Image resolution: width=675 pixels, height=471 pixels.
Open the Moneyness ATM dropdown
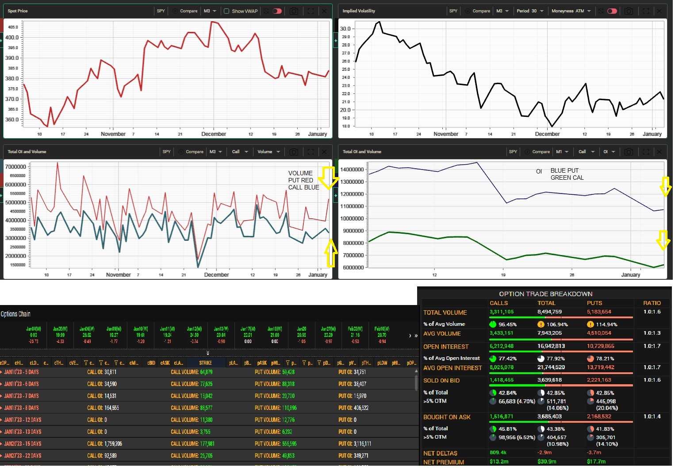click(x=571, y=11)
